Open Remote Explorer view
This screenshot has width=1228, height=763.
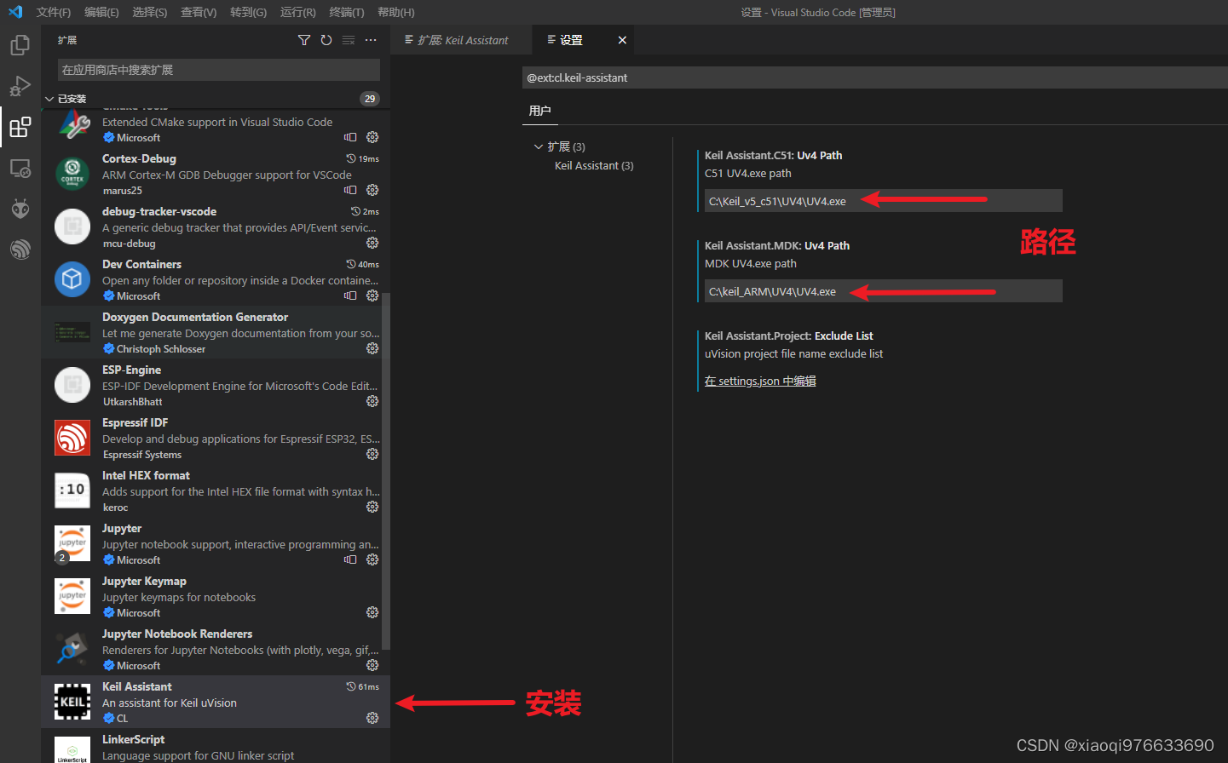pyautogui.click(x=20, y=169)
